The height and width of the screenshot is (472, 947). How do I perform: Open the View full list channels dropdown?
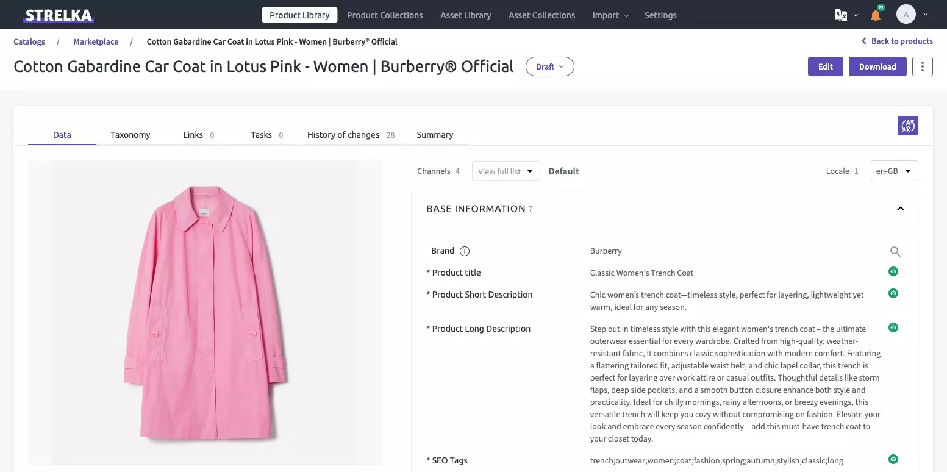point(506,171)
